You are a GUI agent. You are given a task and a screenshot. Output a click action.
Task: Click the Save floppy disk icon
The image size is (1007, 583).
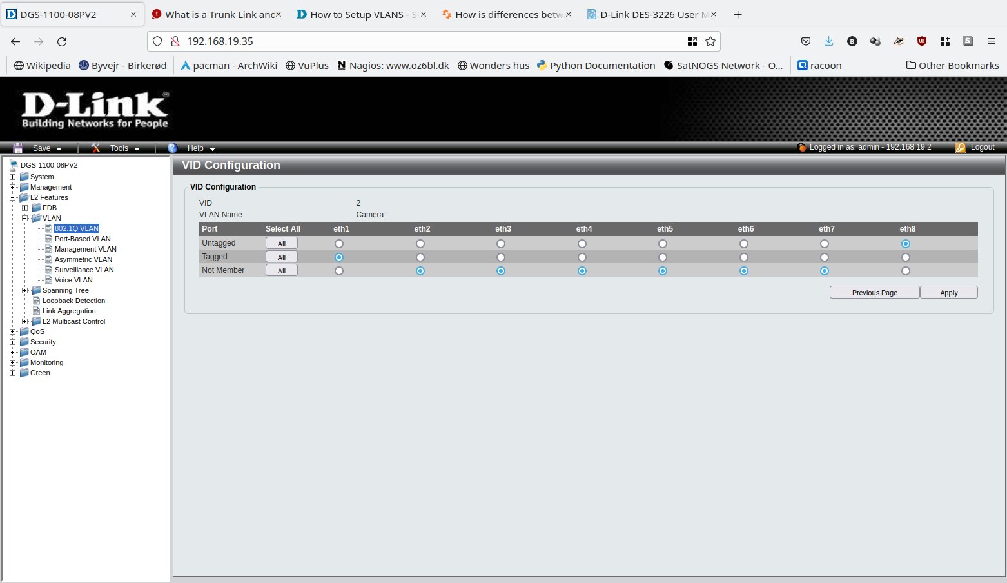tap(18, 148)
